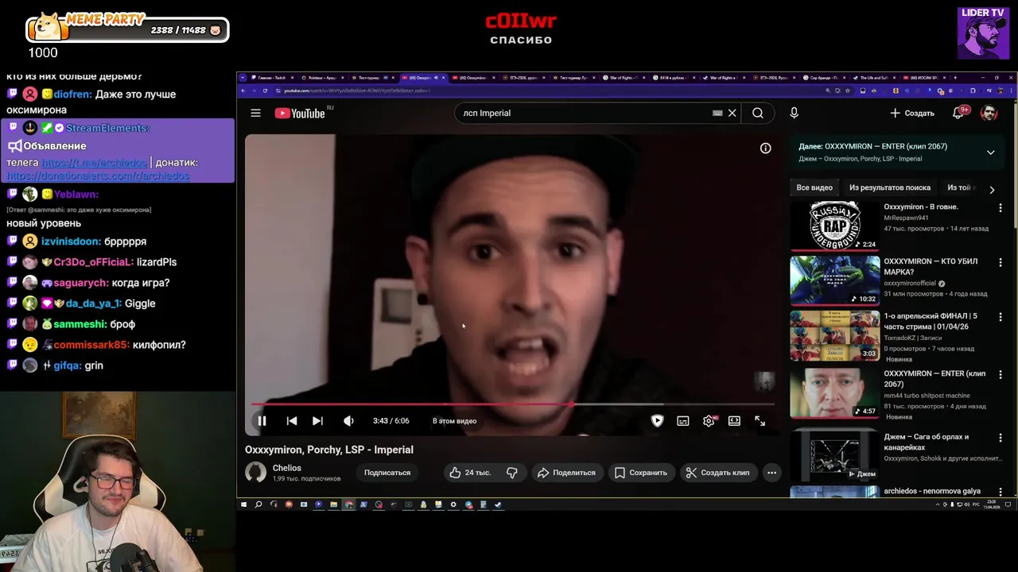Viewport: 1018px width, 572px height.
Task: Open thumbnail 'Oxxxymiron - В говне.'
Action: [x=834, y=226]
